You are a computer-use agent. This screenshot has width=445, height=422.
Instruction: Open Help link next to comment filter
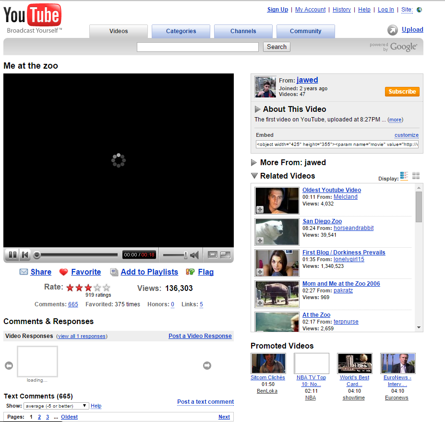(96, 406)
